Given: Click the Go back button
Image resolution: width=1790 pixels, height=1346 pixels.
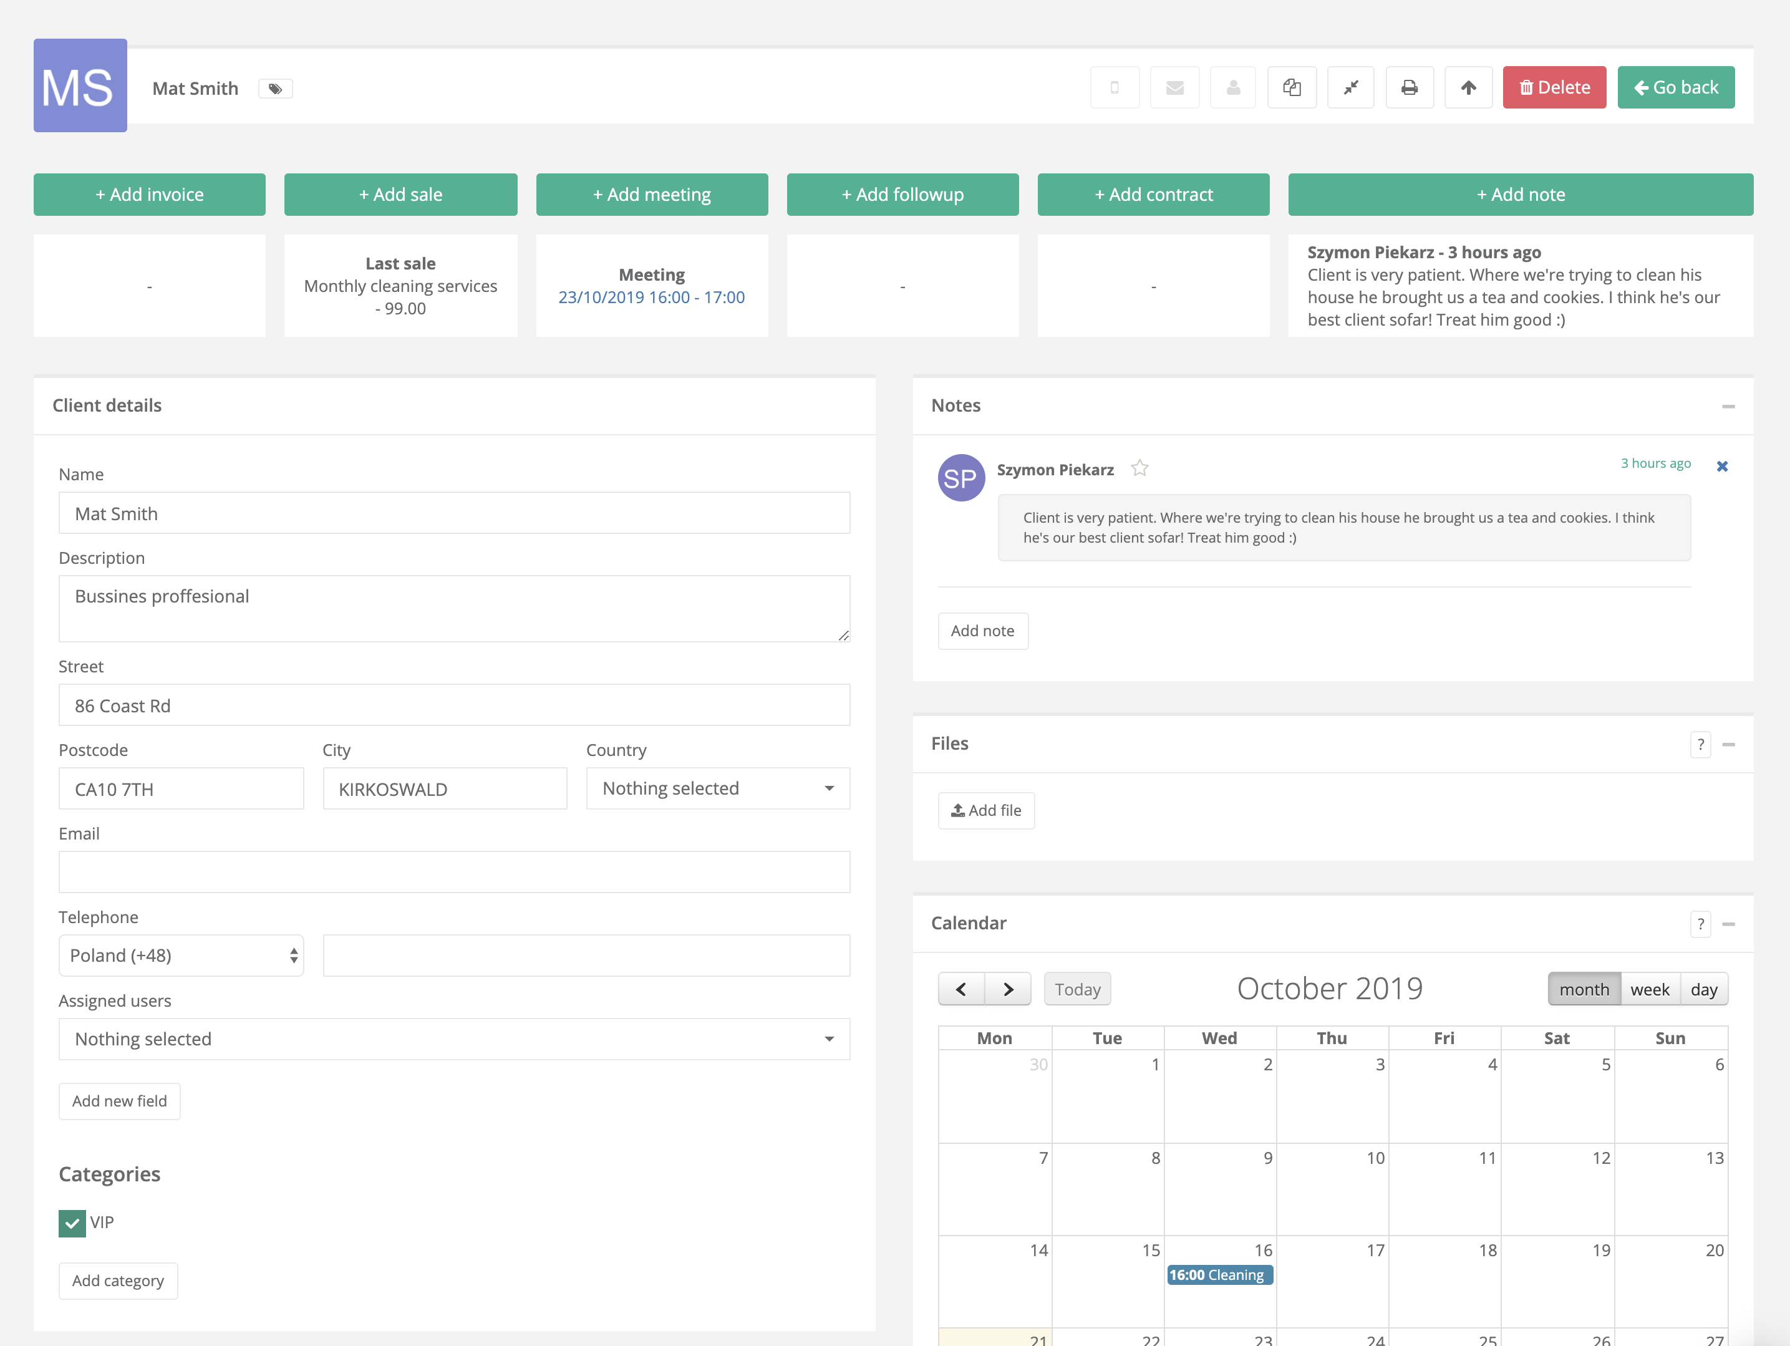Looking at the screenshot, I should tap(1675, 86).
